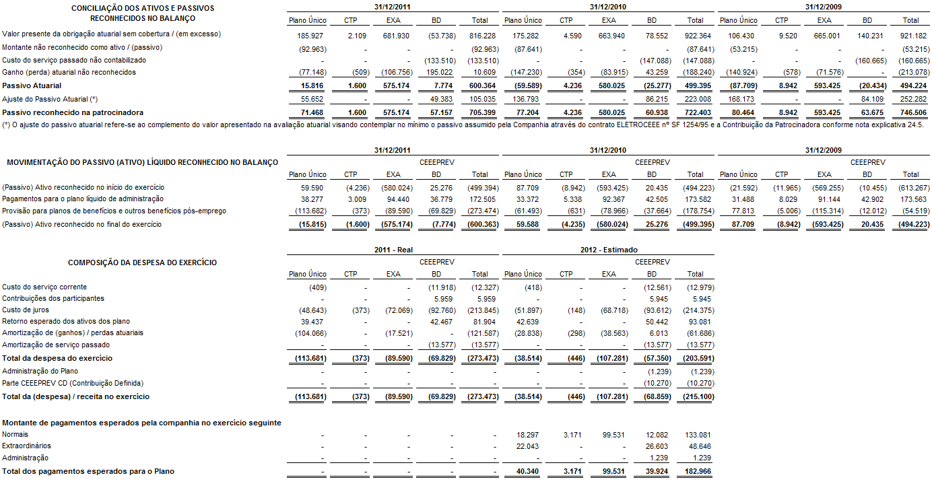Select the grand total 182.966
This screenshot has width=932, height=492.
(698, 472)
